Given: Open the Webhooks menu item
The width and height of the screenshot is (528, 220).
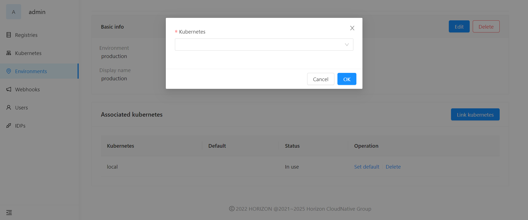Looking at the screenshot, I should coord(39,89).
